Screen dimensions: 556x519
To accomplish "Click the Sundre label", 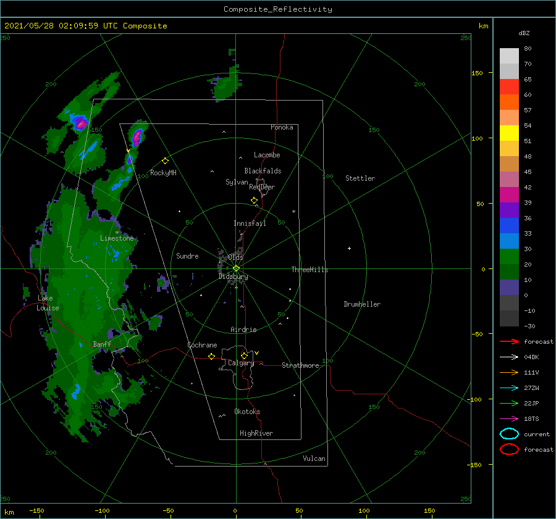I will pos(187,256).
